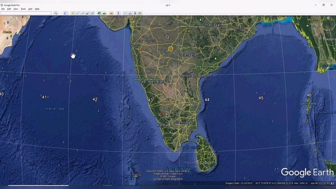The width and height of the screenshot is (336, 189).
Task: Click the Andhra Pradesh map label
Action: (x=194, y=76)
